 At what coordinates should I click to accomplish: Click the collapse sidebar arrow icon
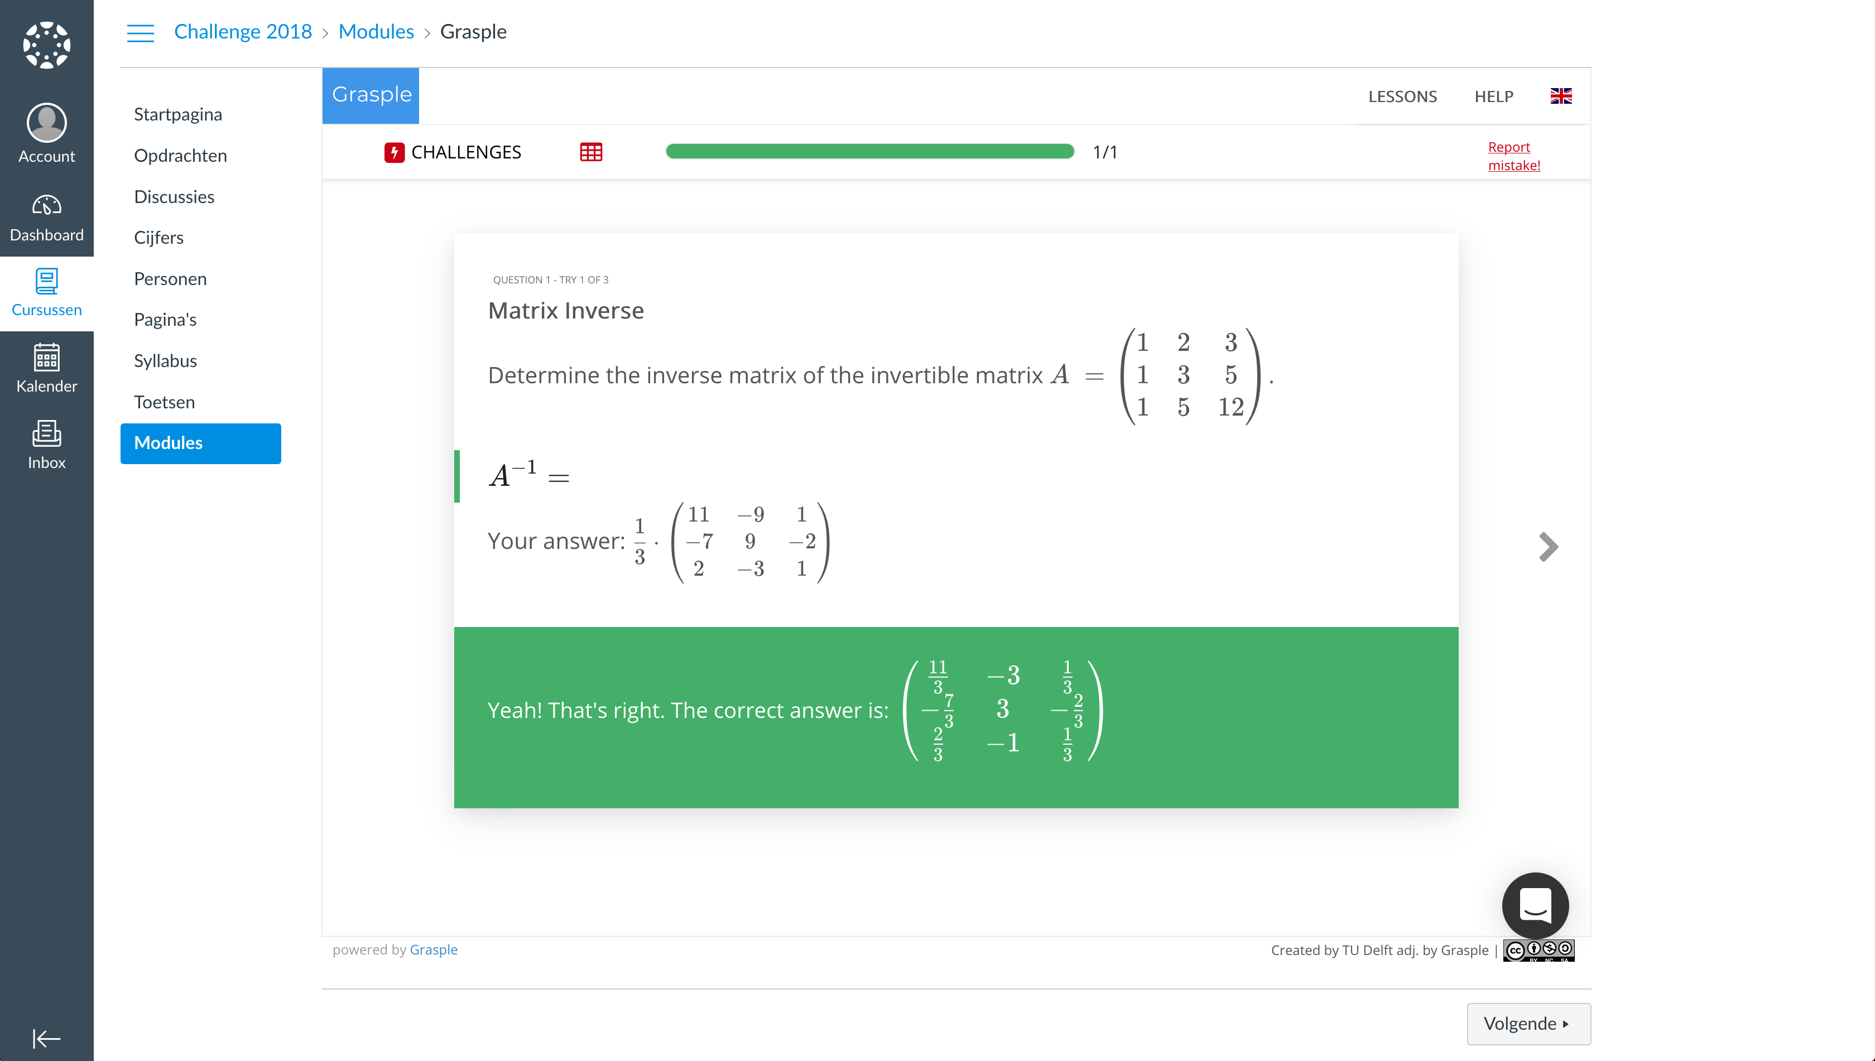[x=45, y=1038]
